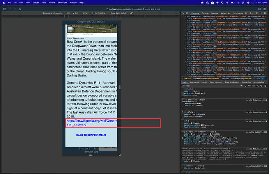
Task: Open the Spaces menu
Action: coord(36,3)
